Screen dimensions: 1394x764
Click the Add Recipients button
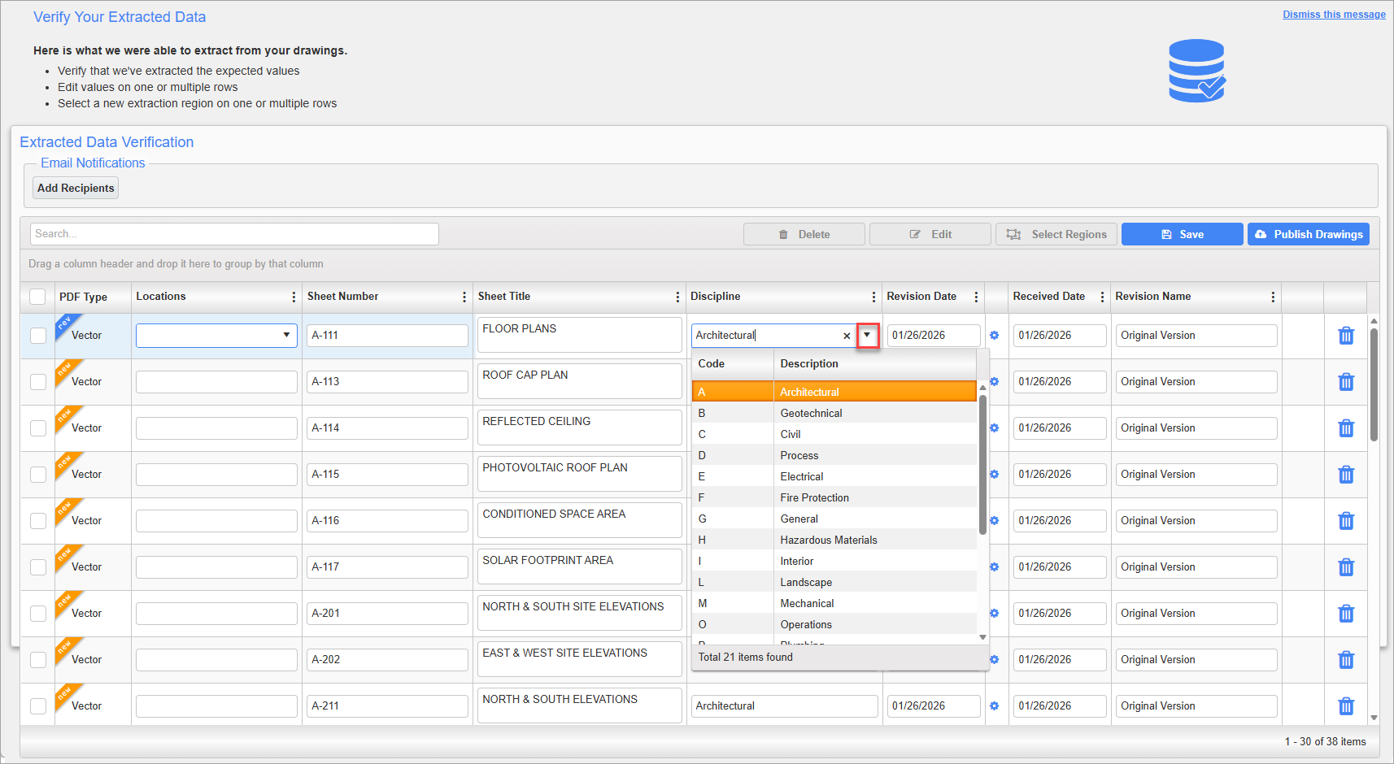pos(75,188)
